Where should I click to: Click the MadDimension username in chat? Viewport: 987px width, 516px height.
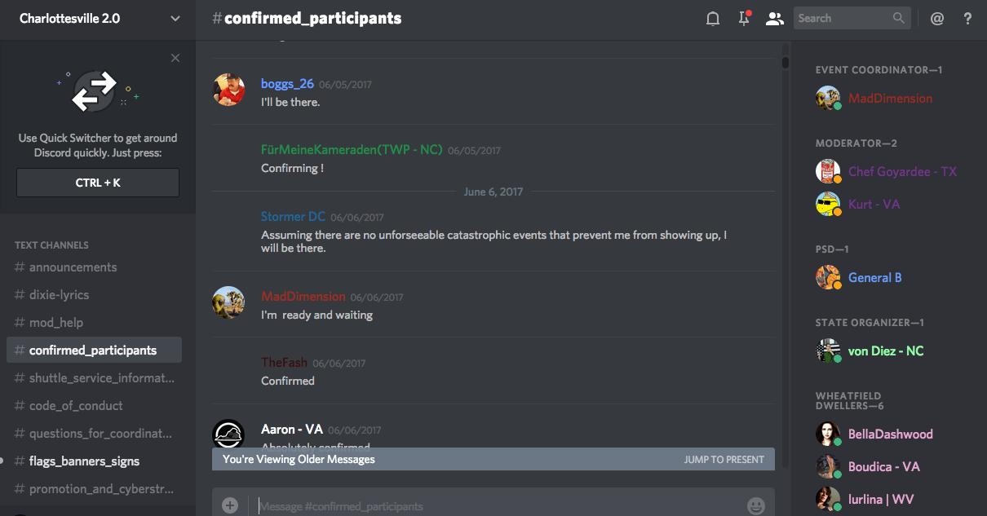(x=303, y=296)
